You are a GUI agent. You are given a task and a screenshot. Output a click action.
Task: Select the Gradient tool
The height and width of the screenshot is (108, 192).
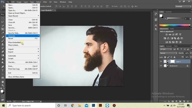click(x=3, y=55)
